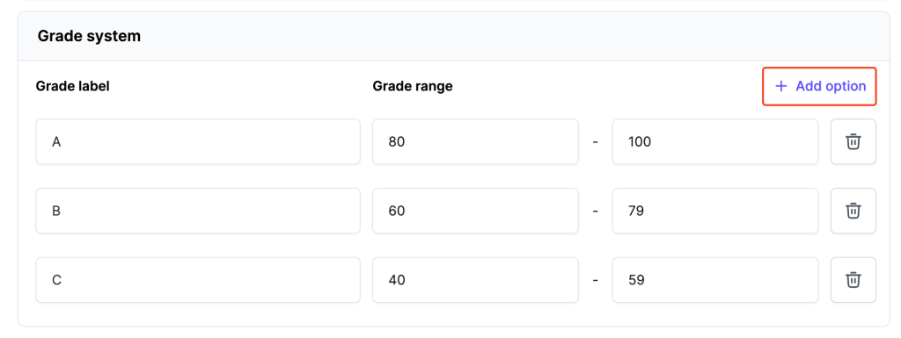Click the dash between 40 and 59
The width and height of the screenshot is (901, 338).
coord(596,280)
